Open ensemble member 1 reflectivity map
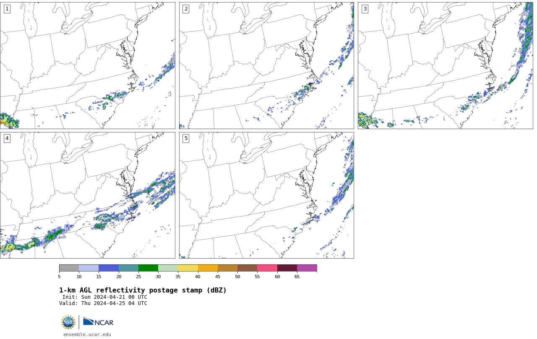Screen dimensions: 537x339 click(x=87, y=65)
